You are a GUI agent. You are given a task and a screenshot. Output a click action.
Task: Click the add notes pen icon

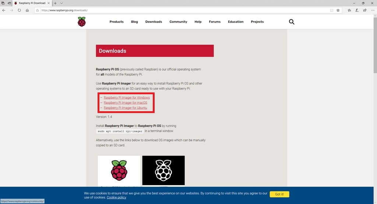(357, 10)
